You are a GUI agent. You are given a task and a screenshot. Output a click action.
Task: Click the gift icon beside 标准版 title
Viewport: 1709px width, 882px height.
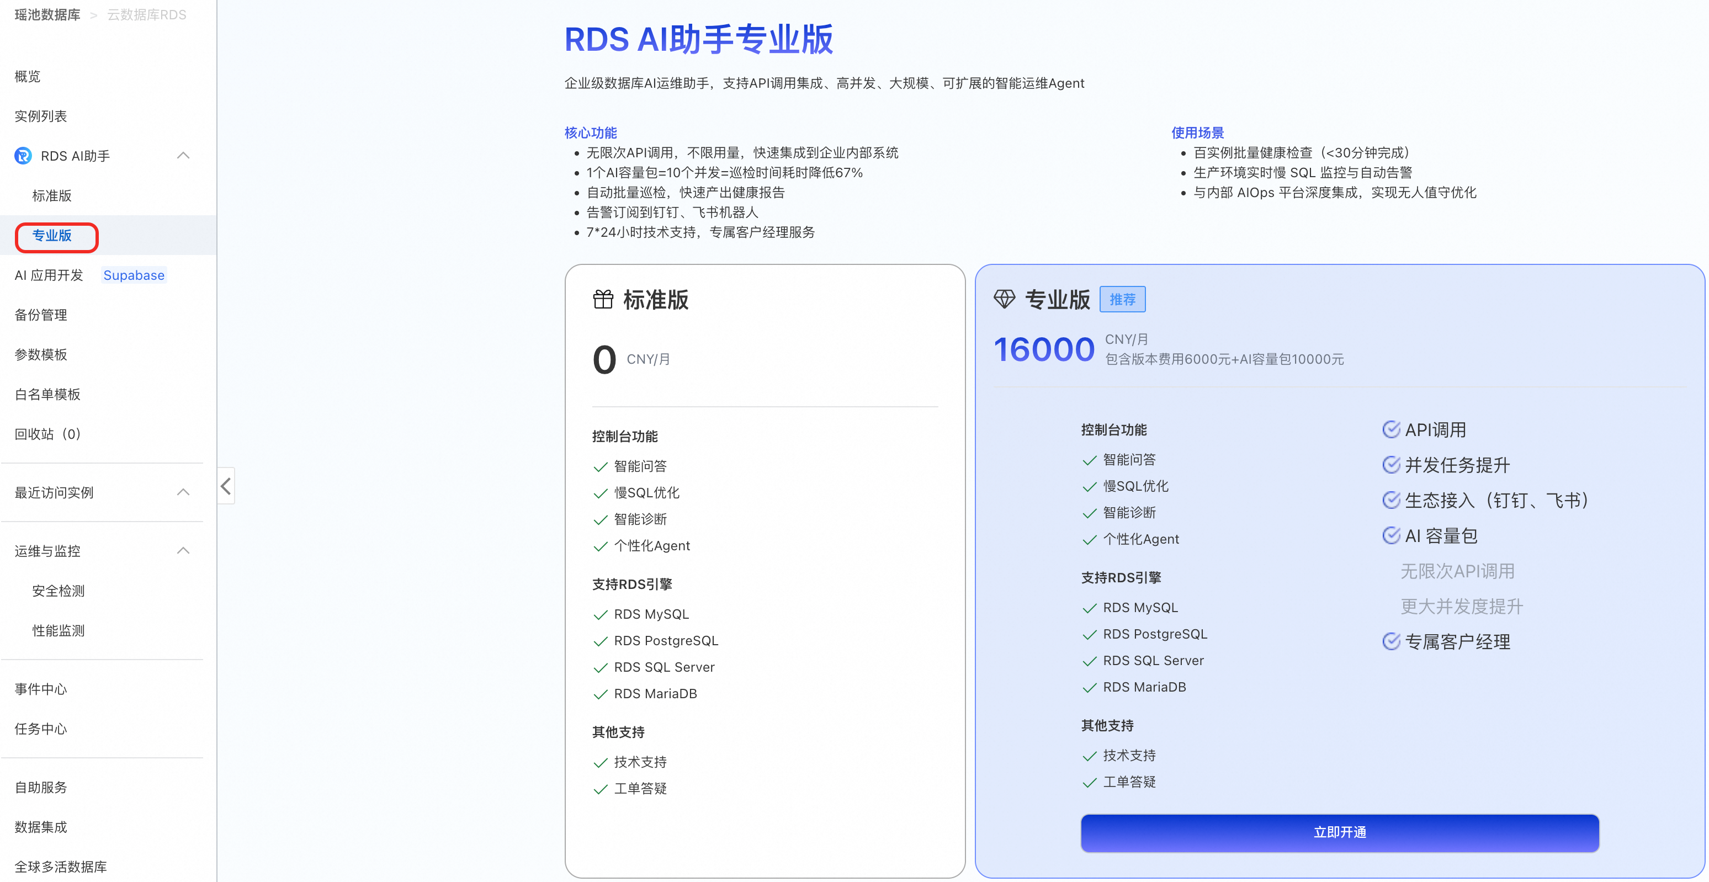pyautogui.click(x=603, y=299)
